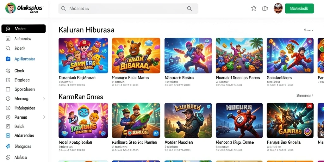Click the green Seledidik button
324x162 pixels.
point(299,9)
